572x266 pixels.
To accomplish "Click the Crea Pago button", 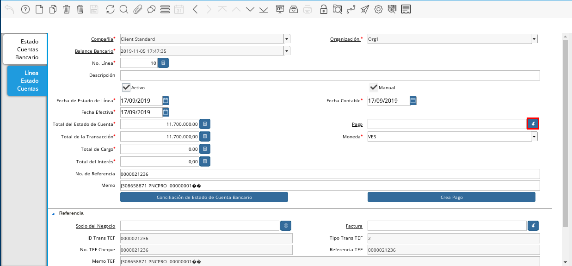I will pos(451,197).
